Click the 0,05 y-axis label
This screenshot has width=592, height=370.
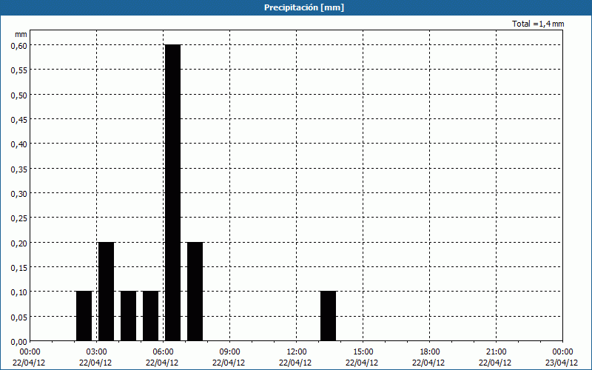click(19, 317)
